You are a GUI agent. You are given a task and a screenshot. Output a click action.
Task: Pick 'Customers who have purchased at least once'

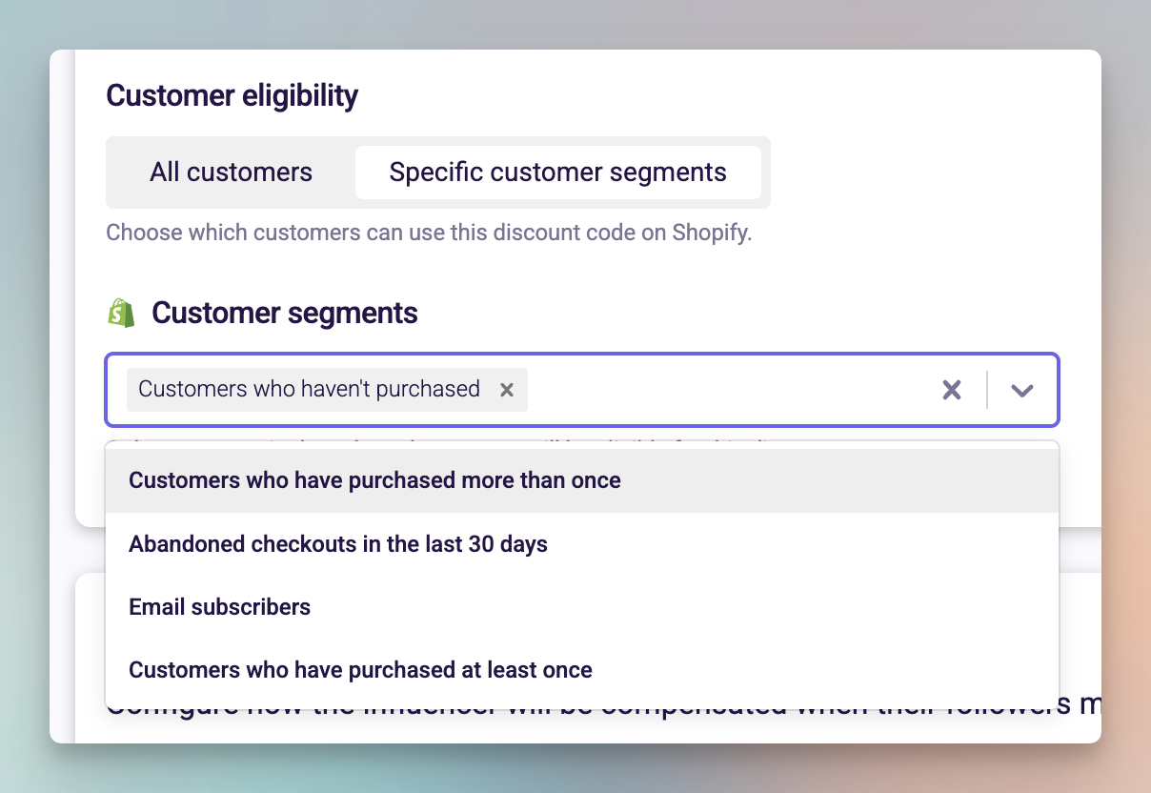tap(360, 670)
